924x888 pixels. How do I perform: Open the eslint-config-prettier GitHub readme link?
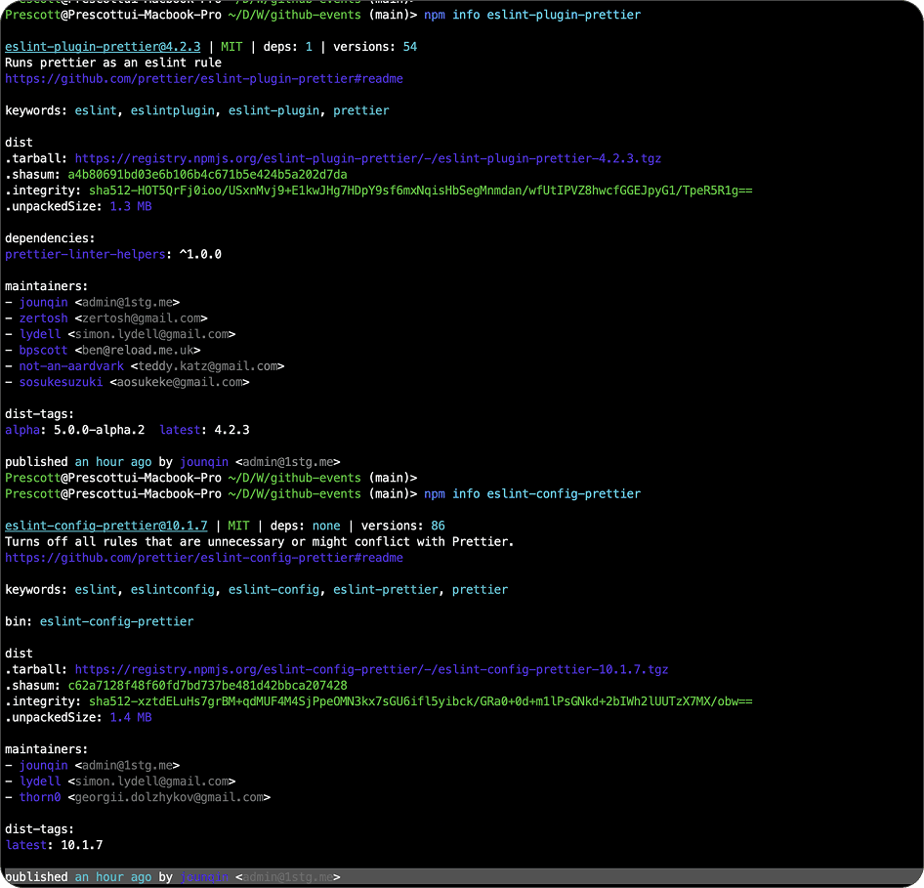point(204,558)
